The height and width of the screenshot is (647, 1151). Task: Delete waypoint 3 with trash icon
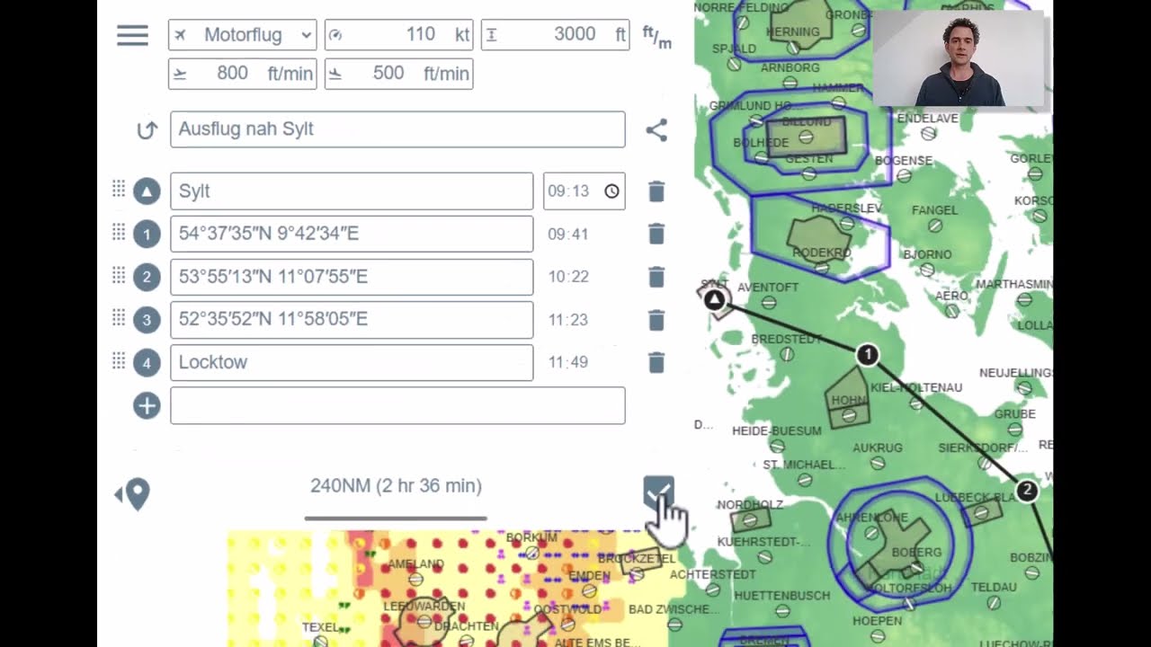pyautogui.click(x=656, y=319)
